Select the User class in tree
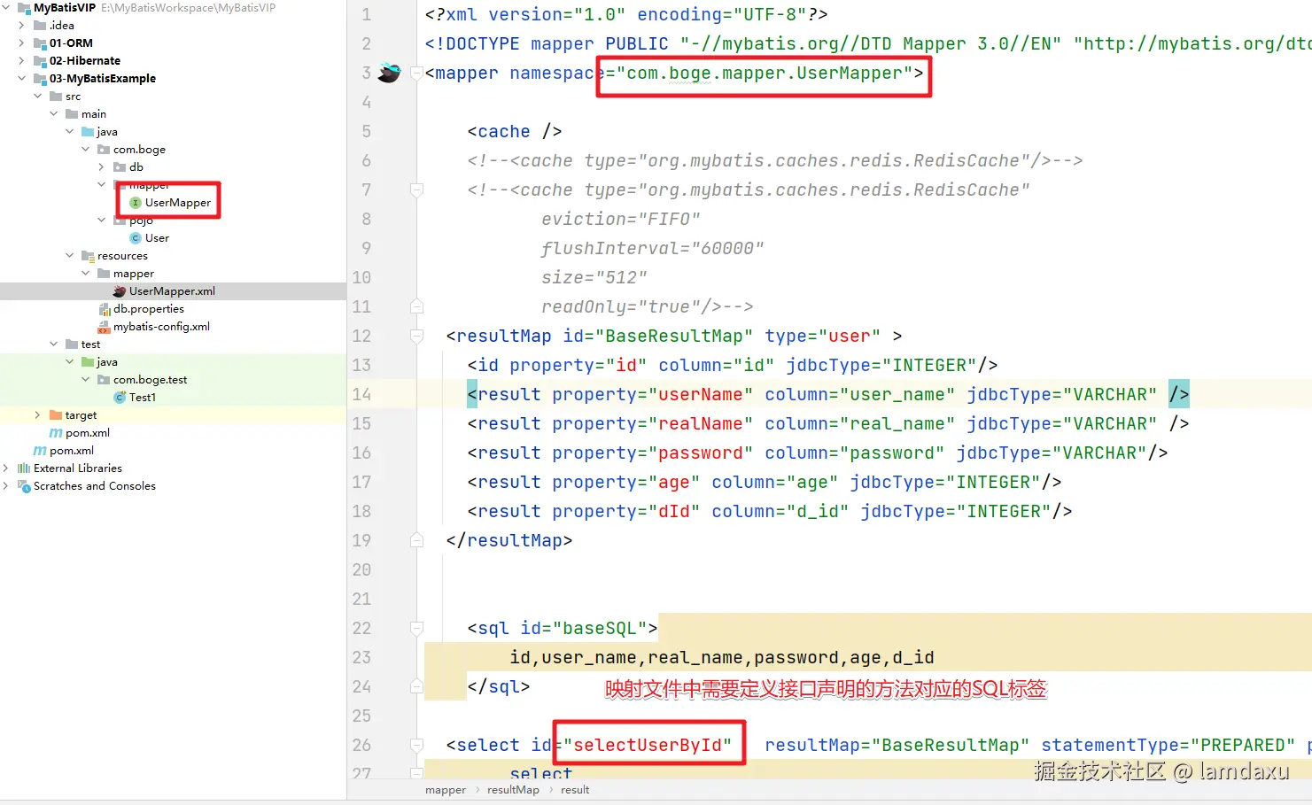The height and width of the screenshot is (805, 1312). point(157,238)
